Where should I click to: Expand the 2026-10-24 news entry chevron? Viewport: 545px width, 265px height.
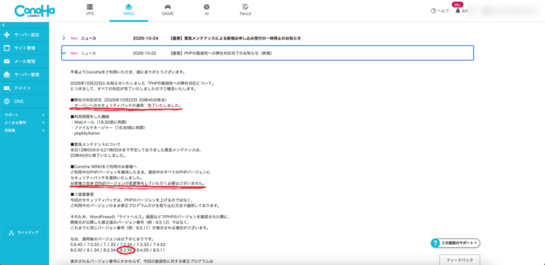coord(63,38)
